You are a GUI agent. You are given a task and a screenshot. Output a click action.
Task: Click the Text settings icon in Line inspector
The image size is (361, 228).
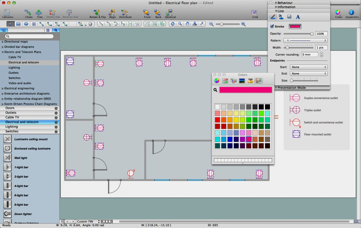coord(298,17)
